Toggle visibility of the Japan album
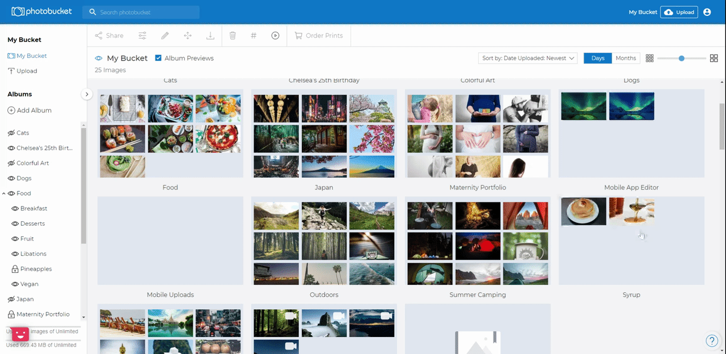The width and height of the screenshot is (726, 354). tap(11, 299)
